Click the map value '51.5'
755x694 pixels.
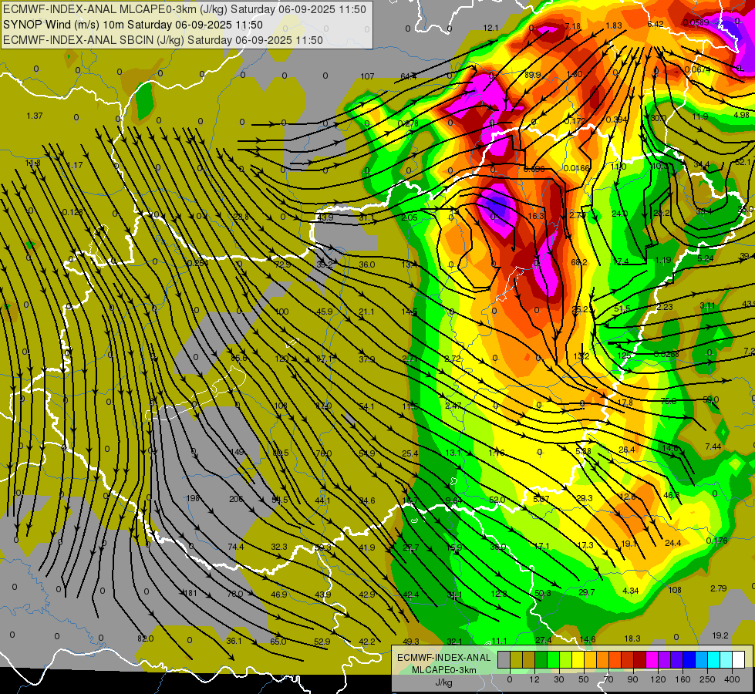[622, 308]
